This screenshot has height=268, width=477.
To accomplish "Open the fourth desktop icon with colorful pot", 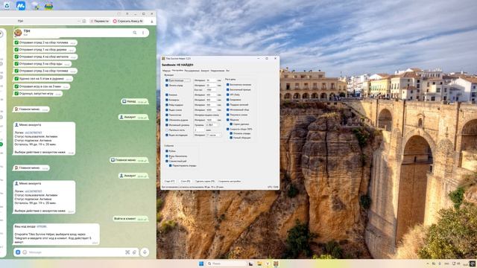I will (x=48, y=6).
